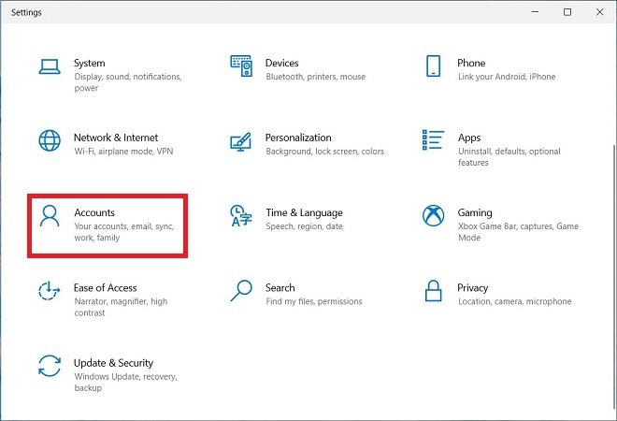Click the Accounts person icon
Image resolution: width=617 pixels, height=421 pixels.
(50, 216)
